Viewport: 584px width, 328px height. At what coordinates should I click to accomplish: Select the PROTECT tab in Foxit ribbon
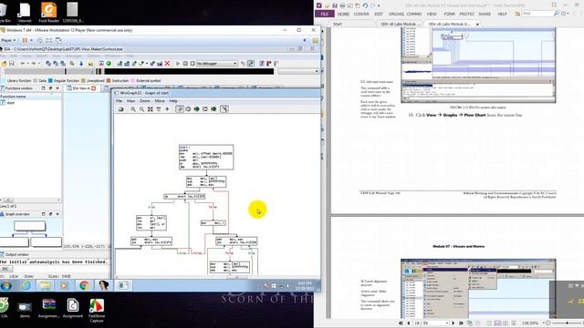[466, 14]
